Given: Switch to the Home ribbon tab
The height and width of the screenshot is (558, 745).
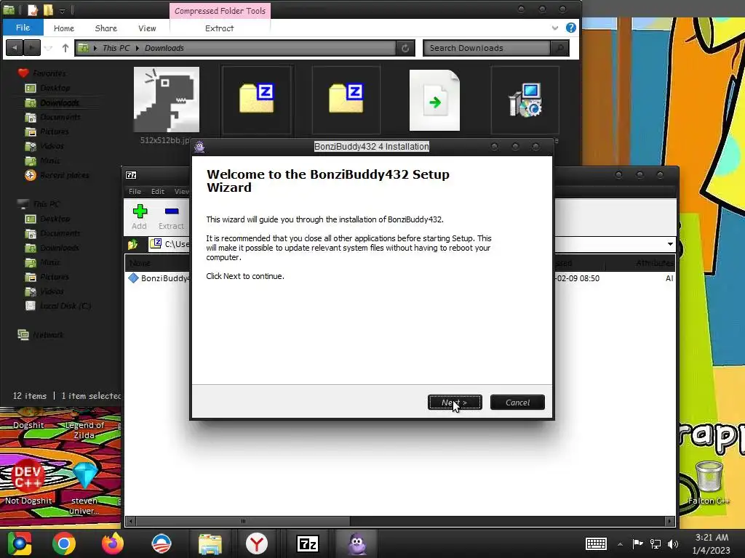Looking at the screenshot, I should pos(64,28).
